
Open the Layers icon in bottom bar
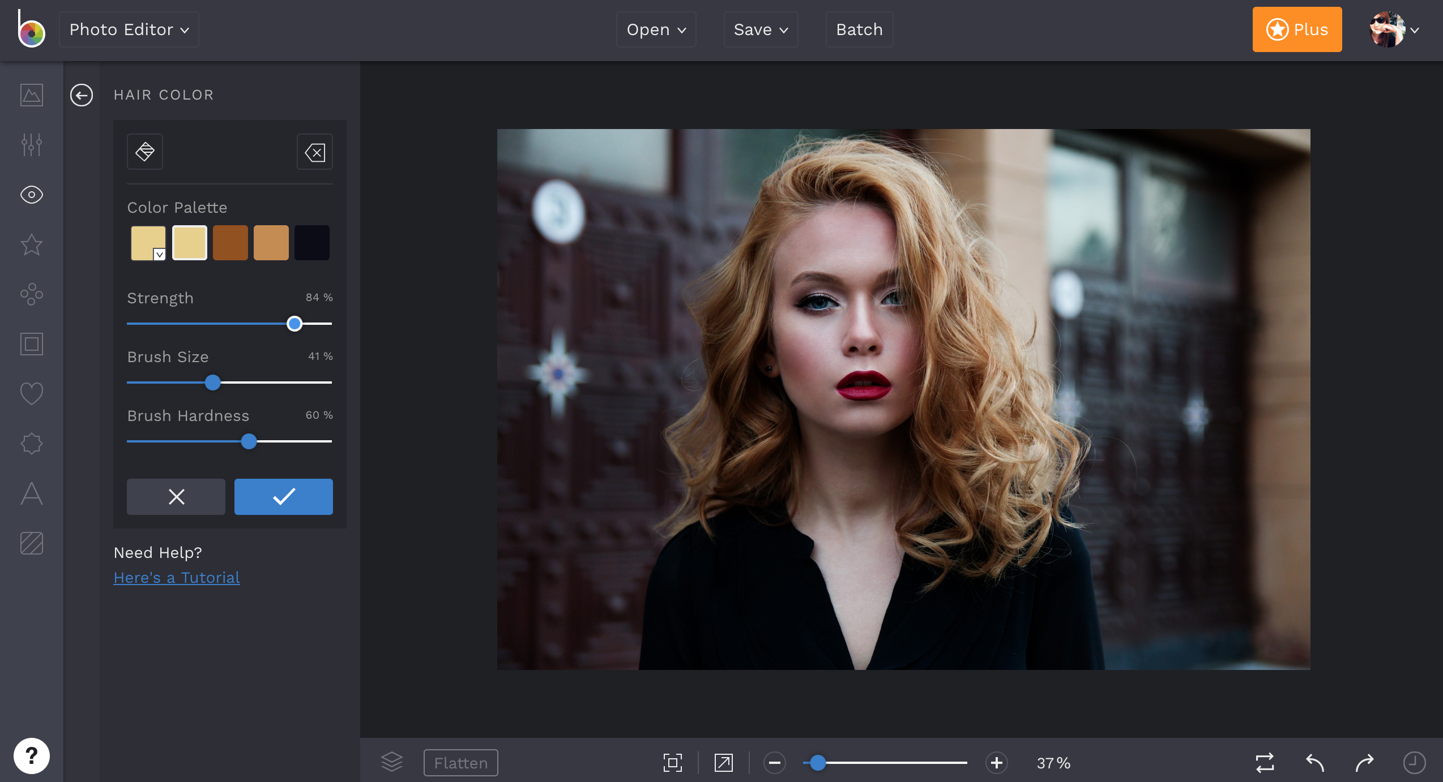pyautogui.click(x=392, y=762)
